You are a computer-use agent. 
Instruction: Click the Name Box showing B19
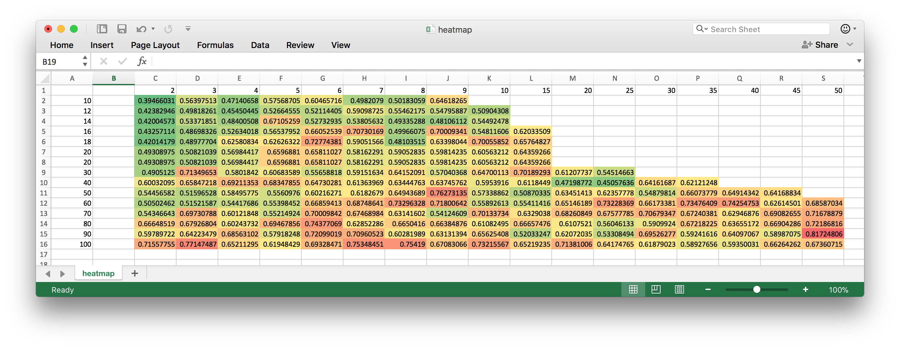59,62
